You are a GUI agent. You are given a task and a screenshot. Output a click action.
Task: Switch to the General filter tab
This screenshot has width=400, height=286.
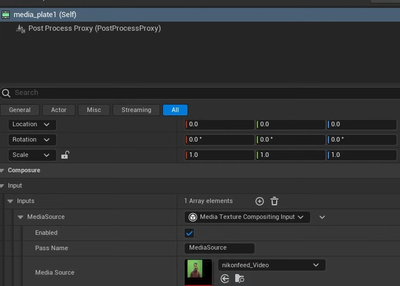(20, 110)
